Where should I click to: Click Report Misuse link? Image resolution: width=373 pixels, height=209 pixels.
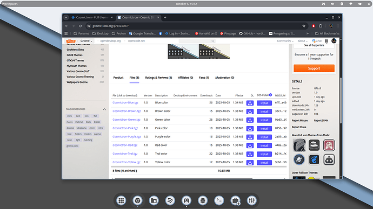pyautogui.click(x=299, y=120)
